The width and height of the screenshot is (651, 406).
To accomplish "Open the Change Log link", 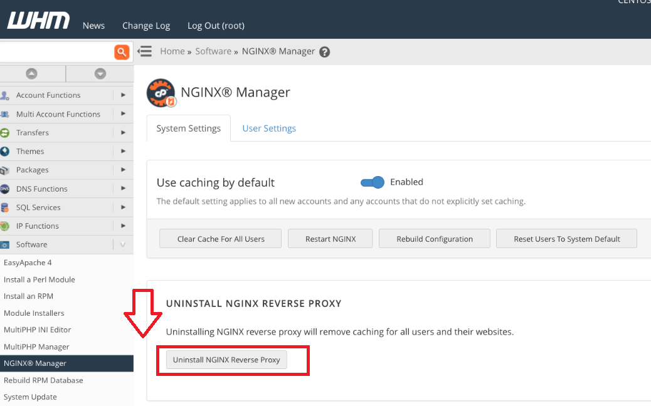I will (146, 26).
